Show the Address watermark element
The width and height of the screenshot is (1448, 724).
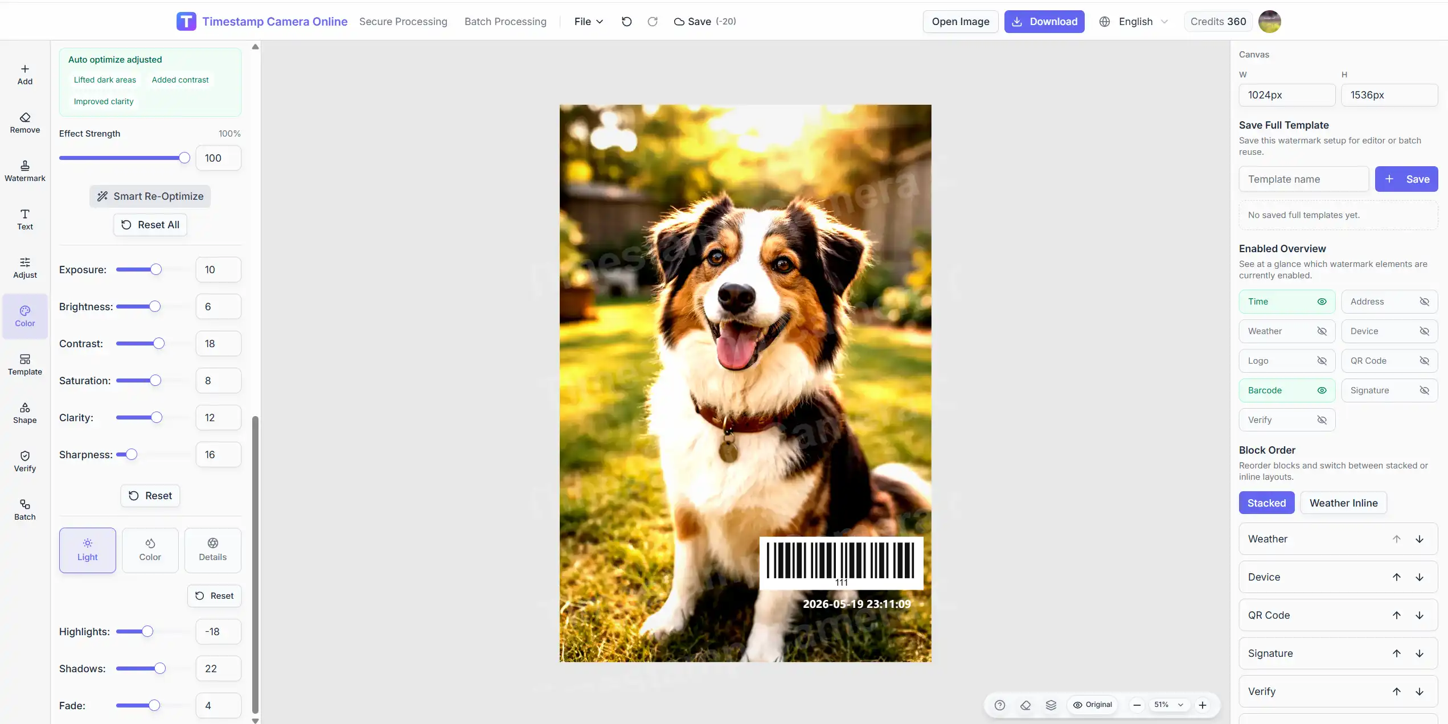(x=1389, y=302)
